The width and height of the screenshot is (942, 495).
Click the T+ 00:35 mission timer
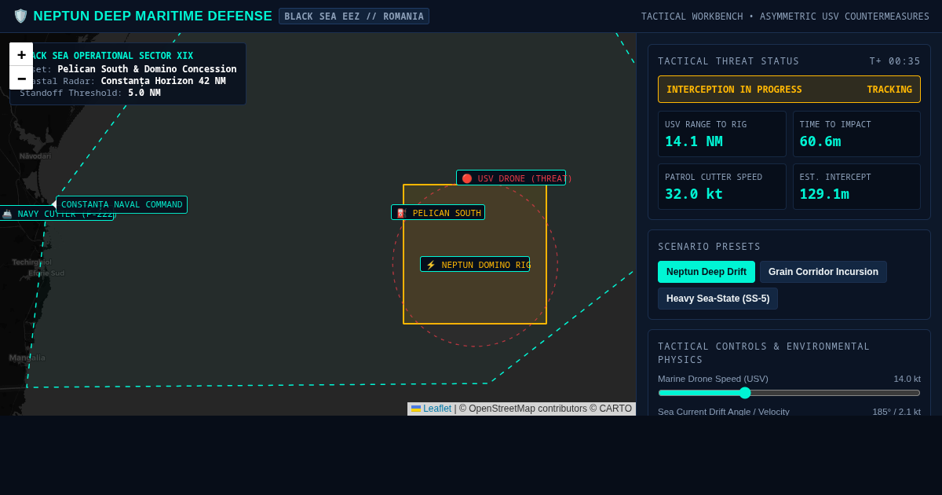(895, 61)
